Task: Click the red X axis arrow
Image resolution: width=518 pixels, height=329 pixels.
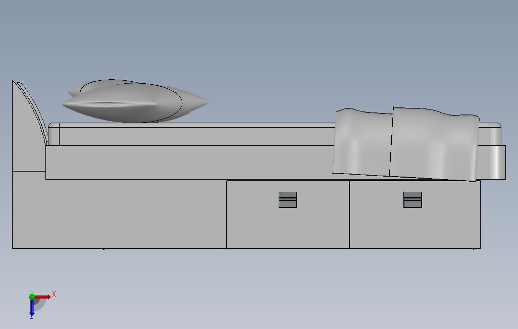Action: (x=43, y=297)
